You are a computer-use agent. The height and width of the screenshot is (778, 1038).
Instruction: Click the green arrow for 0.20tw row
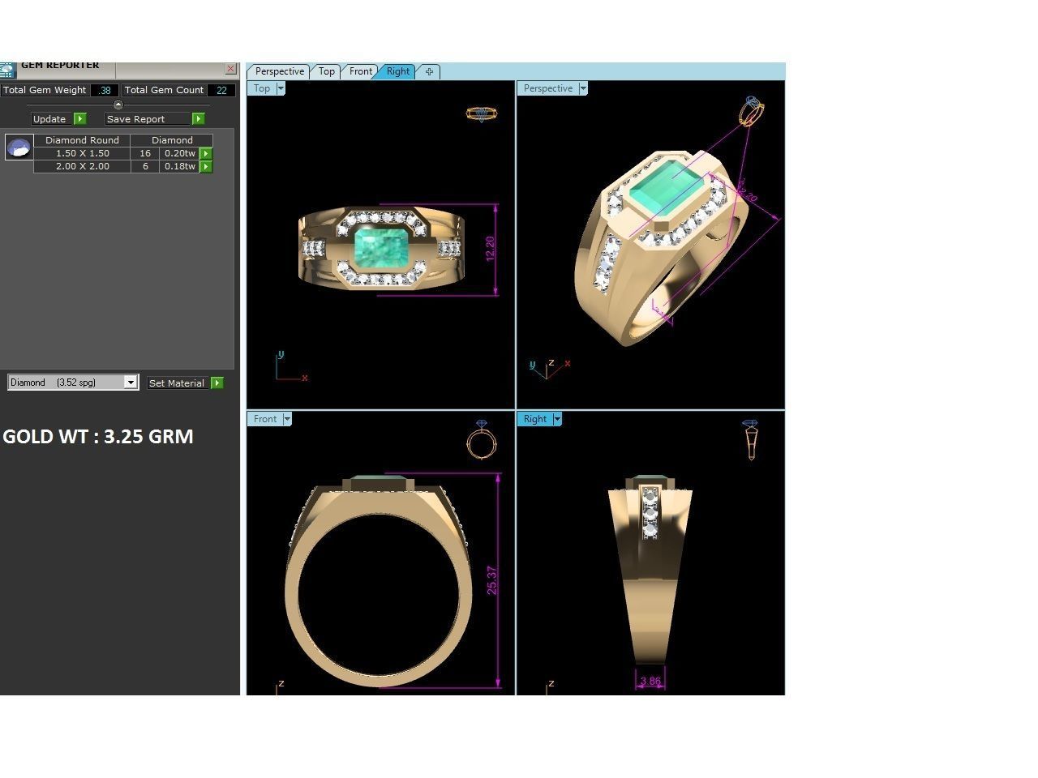tap(206, 153)
